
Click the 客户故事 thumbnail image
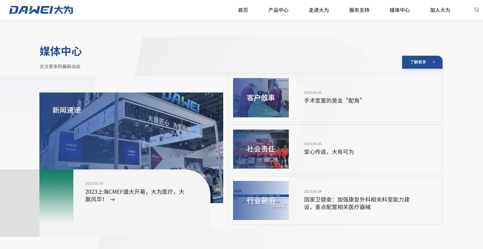pos(261,98)
